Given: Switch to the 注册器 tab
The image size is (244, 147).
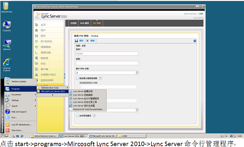Looking at the screenshot, I should (x=73, y=23).
